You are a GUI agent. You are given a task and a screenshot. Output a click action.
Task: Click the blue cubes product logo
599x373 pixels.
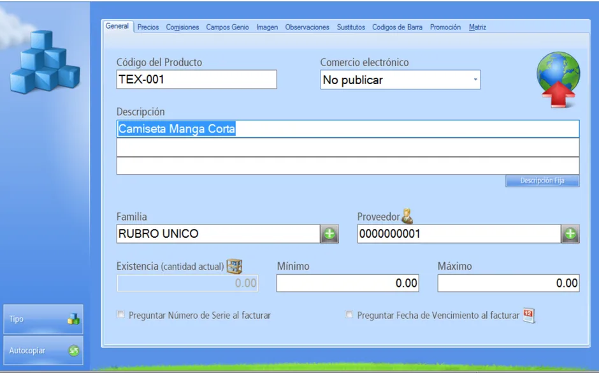pyautogui.click(x=45, y=62)
